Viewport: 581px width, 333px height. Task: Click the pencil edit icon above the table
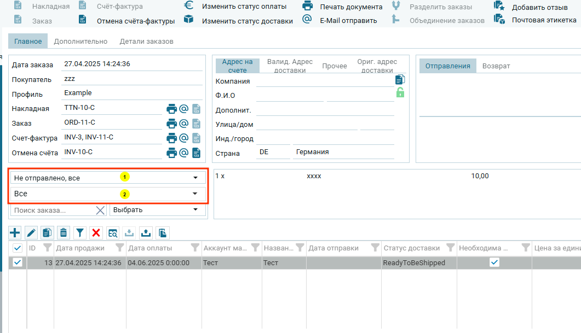[x=31, y=233]
